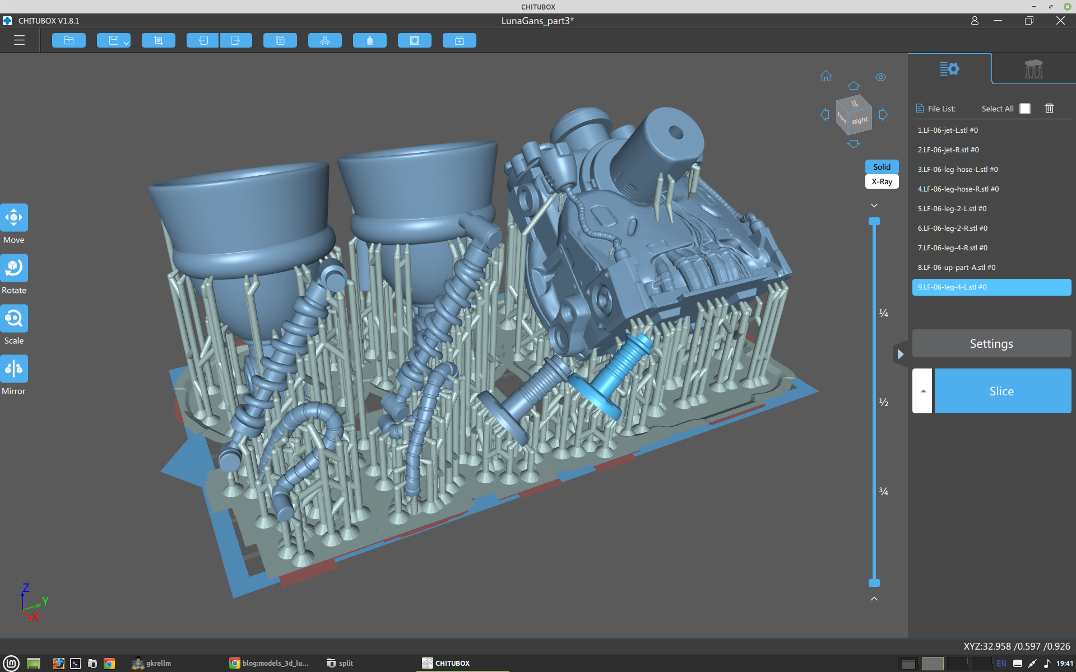The image size is (1076, 672).
Task: Click the undo arrow toolbar button
Action: tap(203, 40)
